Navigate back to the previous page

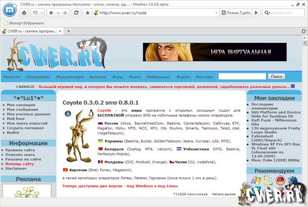pyautogui.click(x=52, y=13)
